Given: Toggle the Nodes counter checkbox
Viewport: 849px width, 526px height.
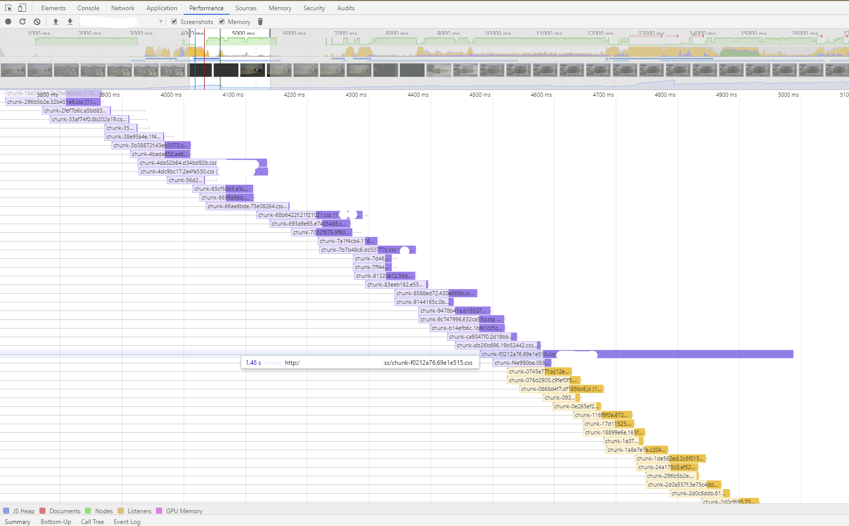Looking at the screenshot, I should coord(88,511).
